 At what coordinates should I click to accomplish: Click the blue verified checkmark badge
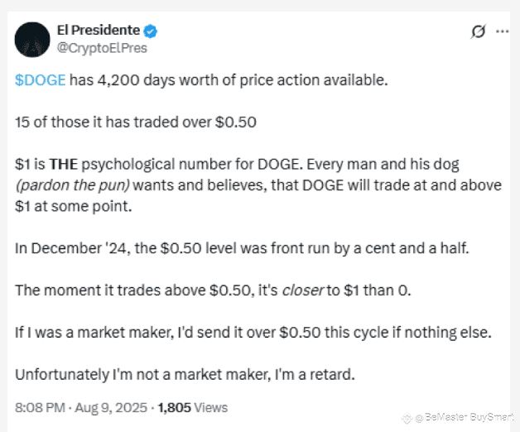pyautogui.click(x=150, y=31)
